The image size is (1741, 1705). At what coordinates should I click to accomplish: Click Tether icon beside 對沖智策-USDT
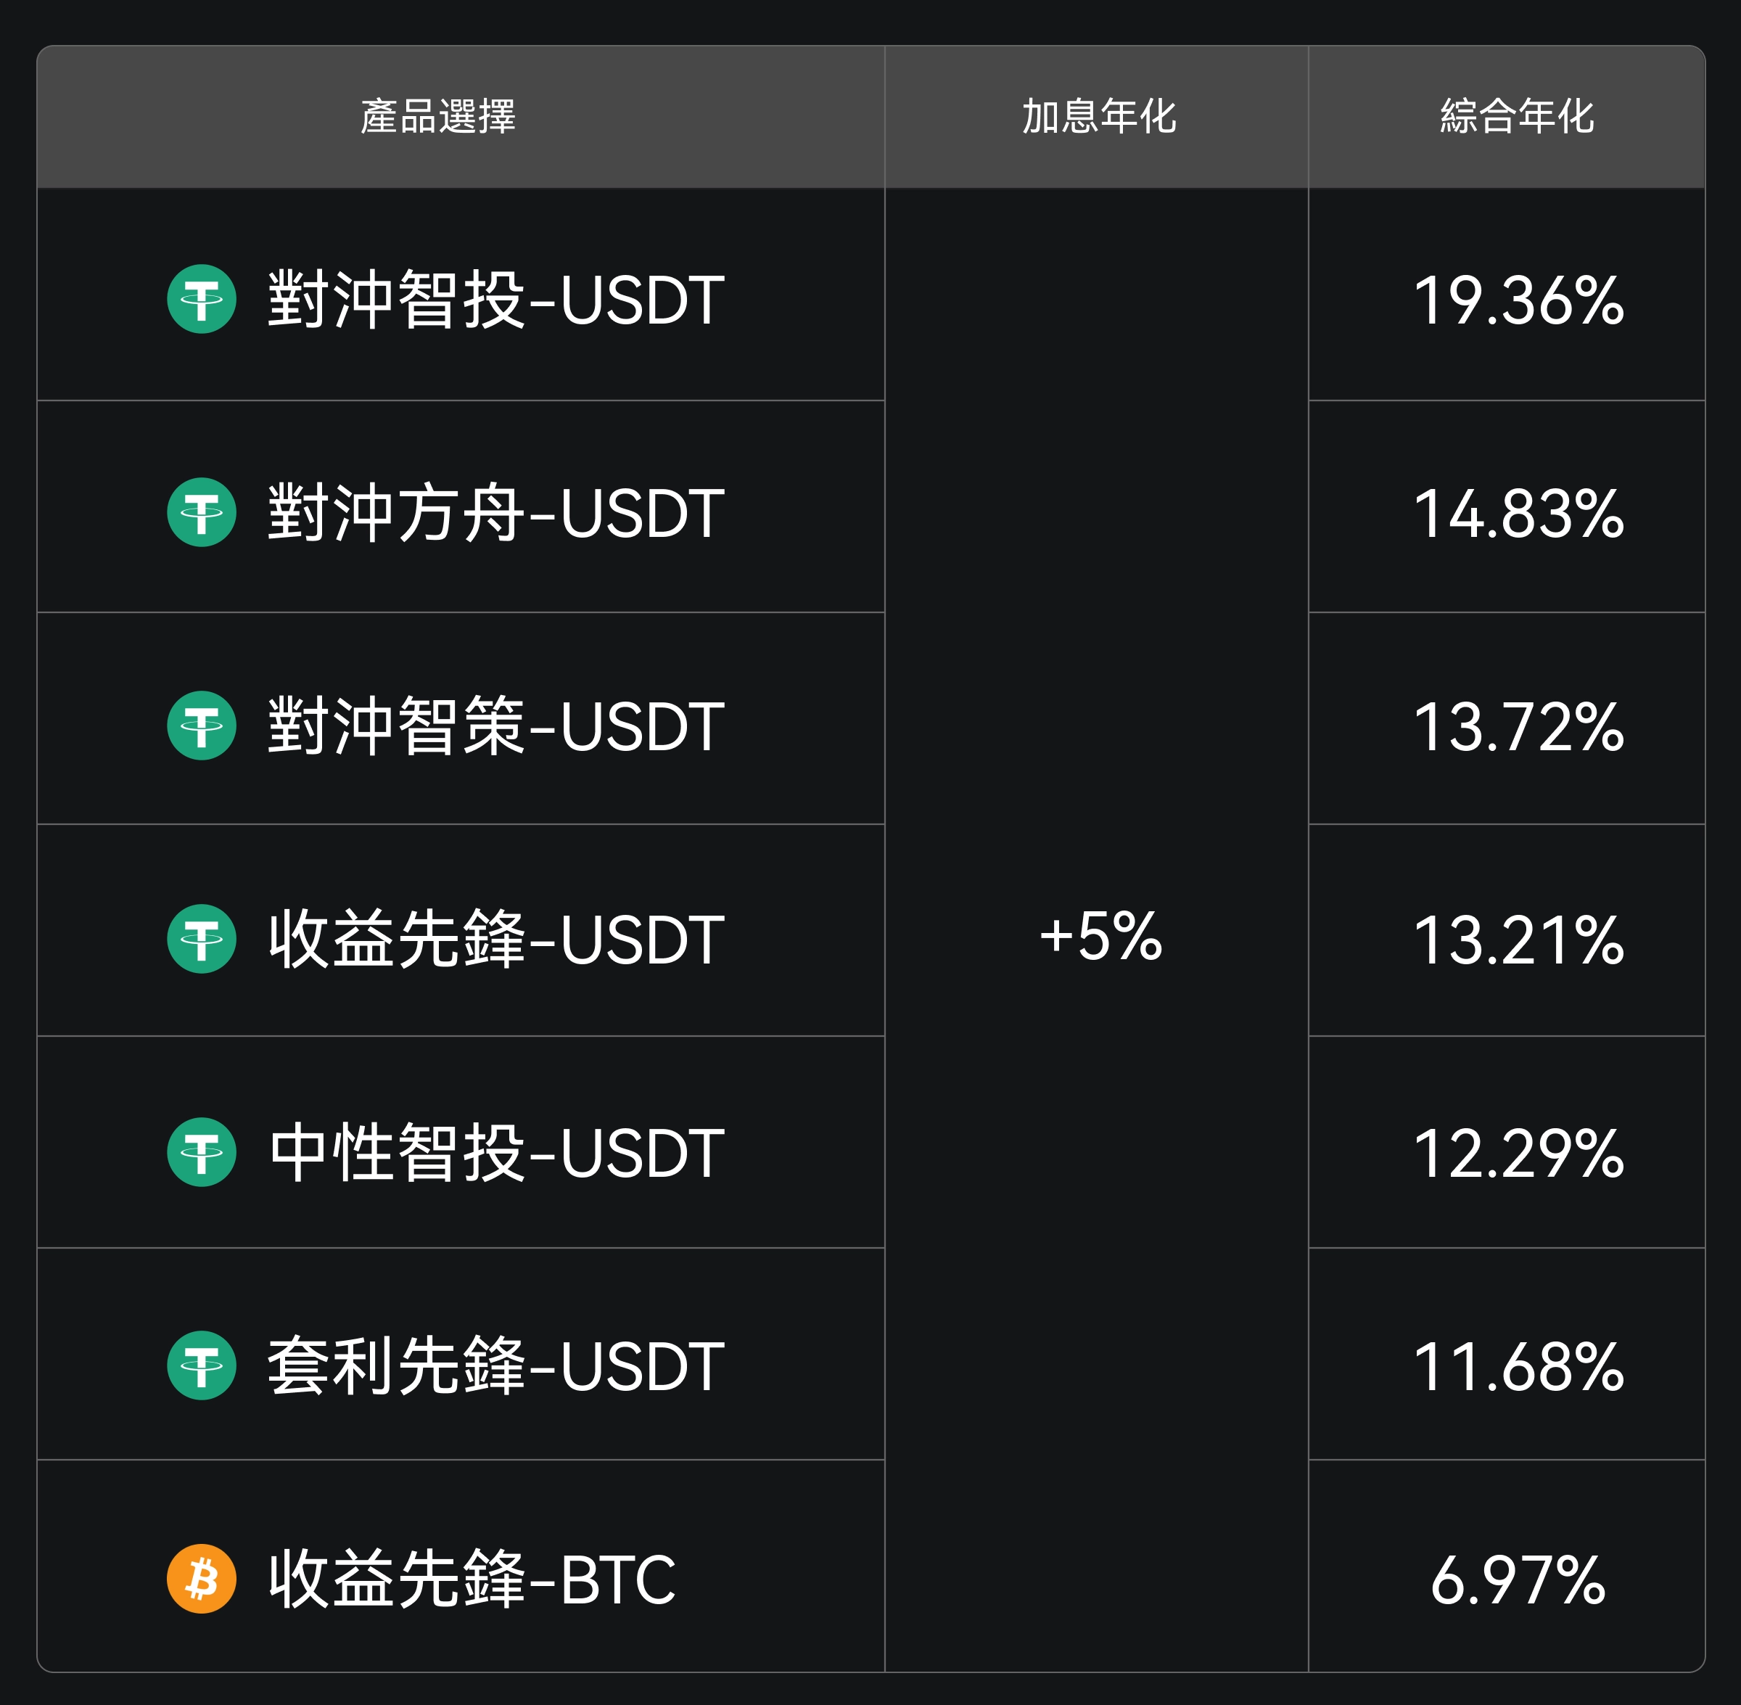[202, 726]
